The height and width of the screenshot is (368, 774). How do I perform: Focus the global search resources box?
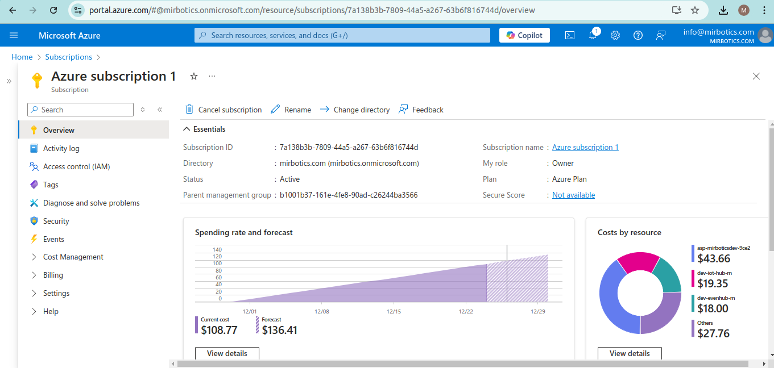point(342,35)
